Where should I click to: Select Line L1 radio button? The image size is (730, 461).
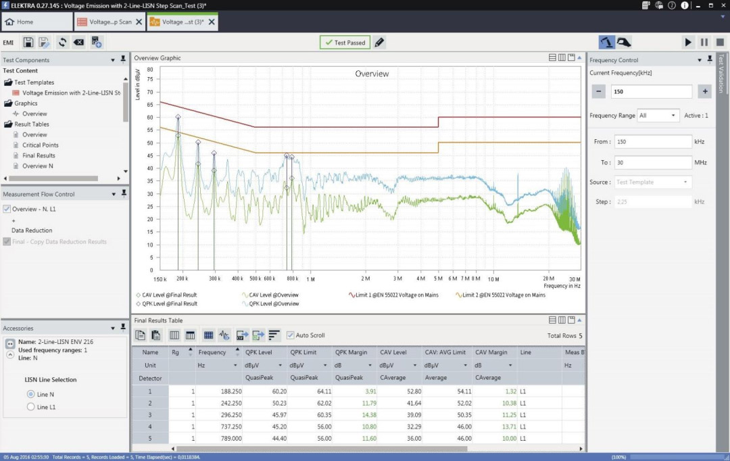30,407
